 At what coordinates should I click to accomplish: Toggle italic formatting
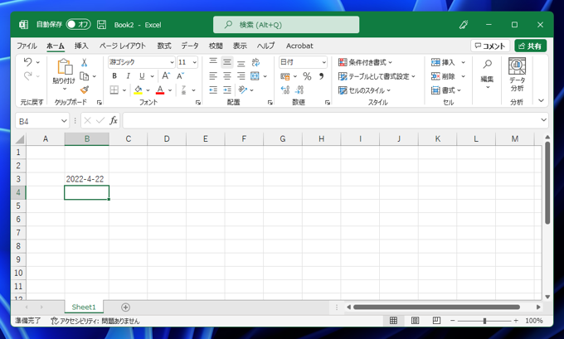128,76
